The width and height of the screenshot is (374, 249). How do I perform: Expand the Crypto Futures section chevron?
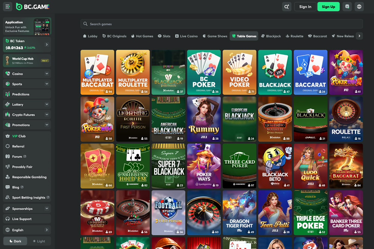[x=47, y=115]
